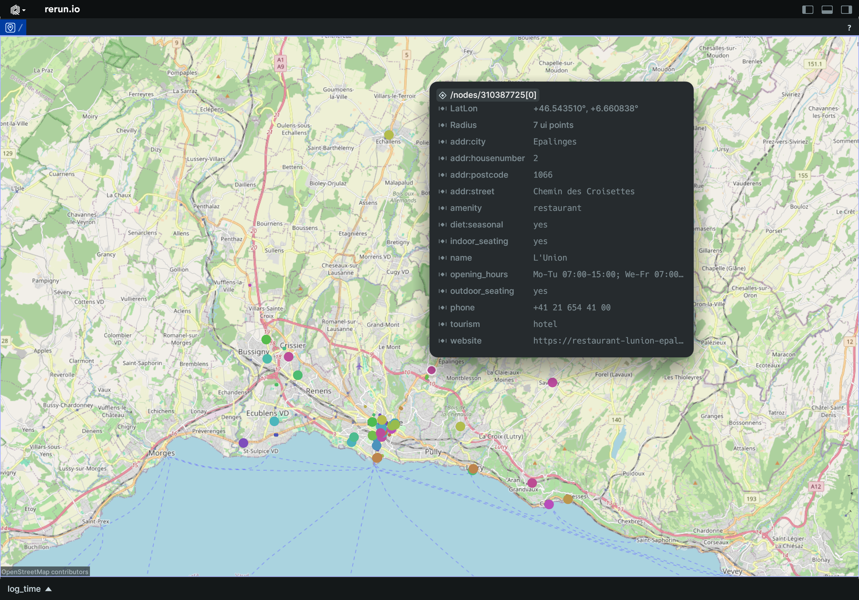This screenshot has height=600, width=859.
Task: Click the component icon beside opening_hours
Action: coord(443,274)
